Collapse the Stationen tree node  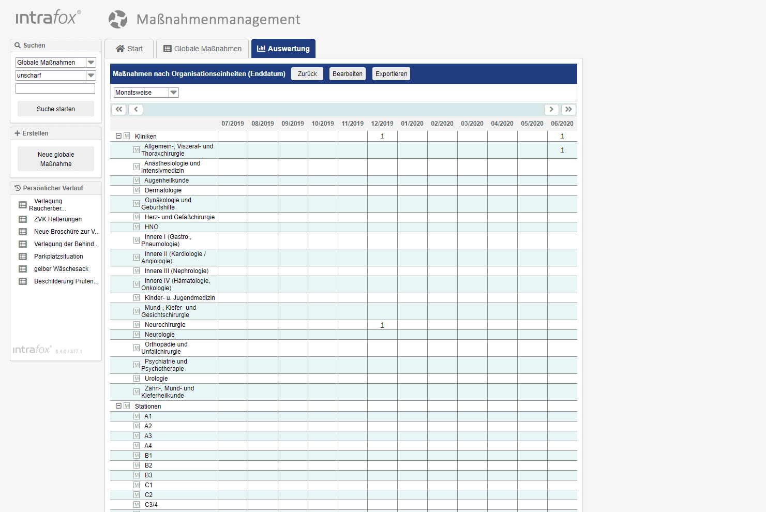click(118, 406)
